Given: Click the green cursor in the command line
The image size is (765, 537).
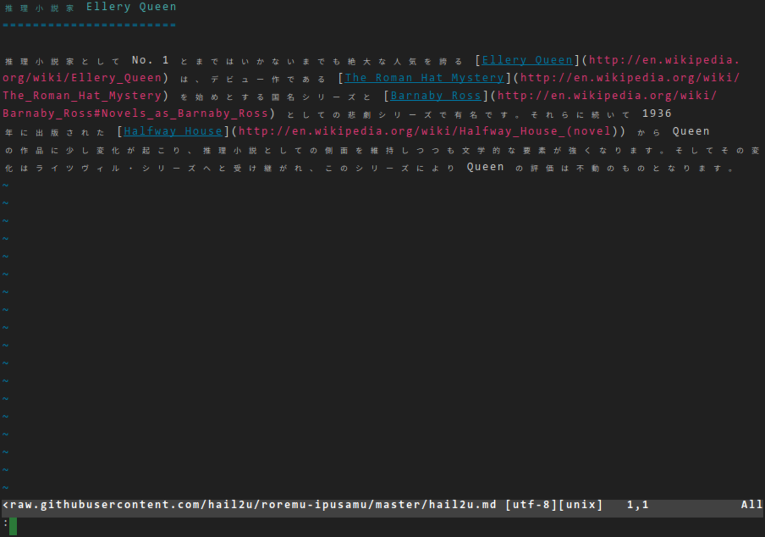Looking at the screenshot, I should tap(13, 526).
